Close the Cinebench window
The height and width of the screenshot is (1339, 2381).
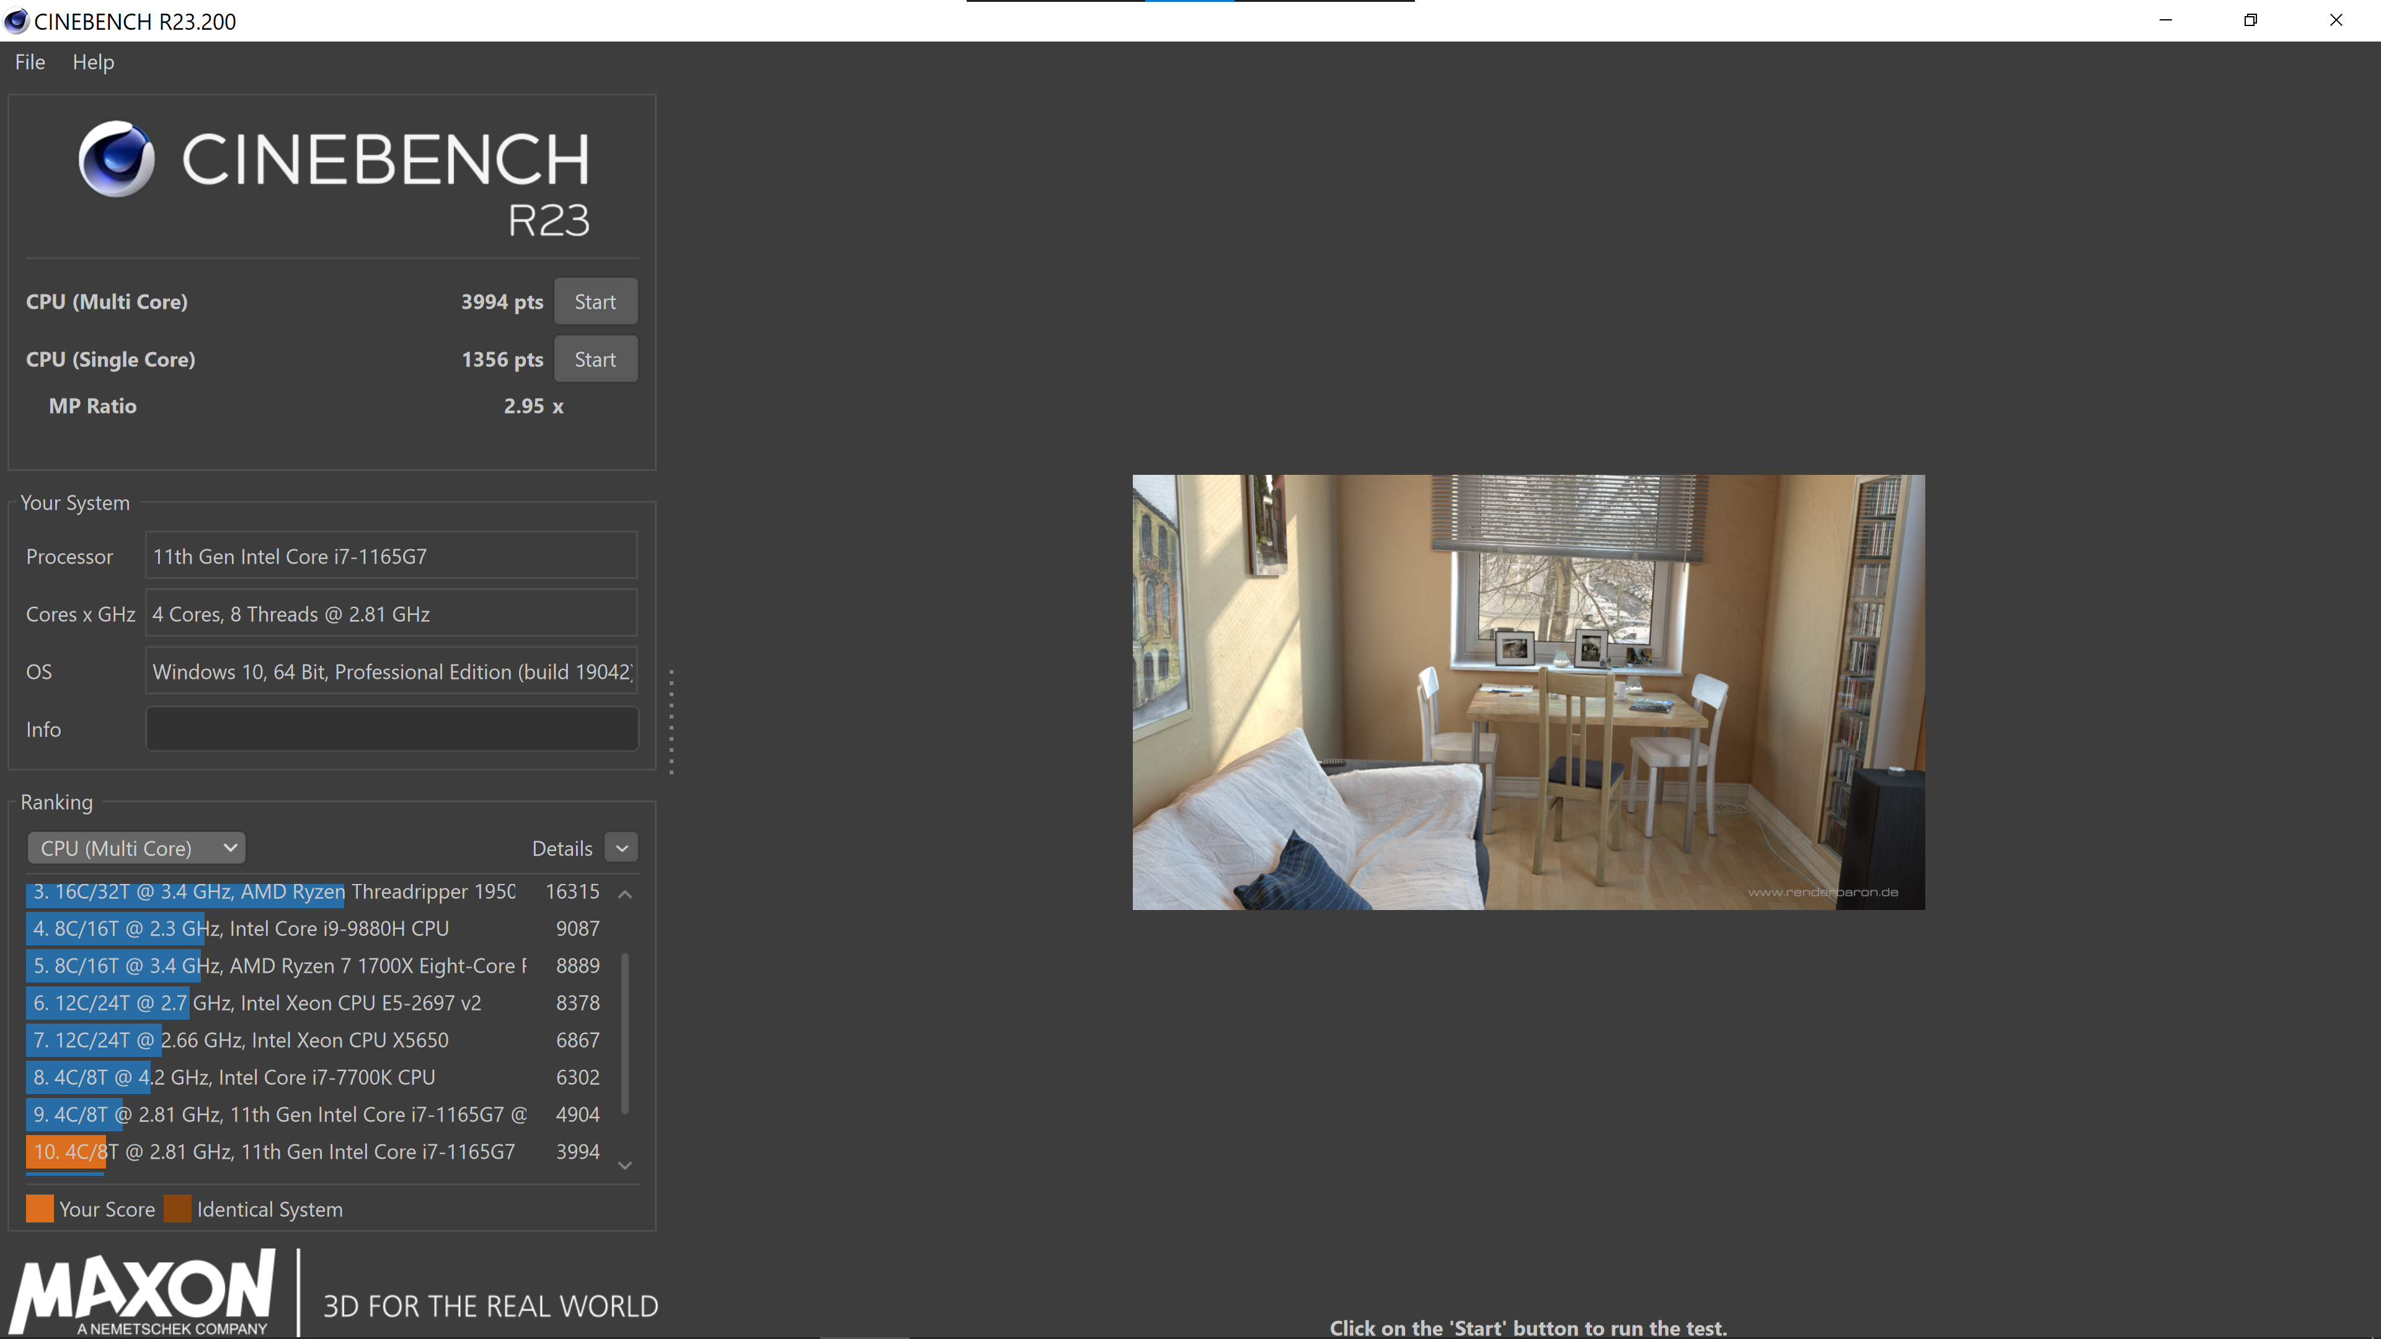coord(2336,20)
